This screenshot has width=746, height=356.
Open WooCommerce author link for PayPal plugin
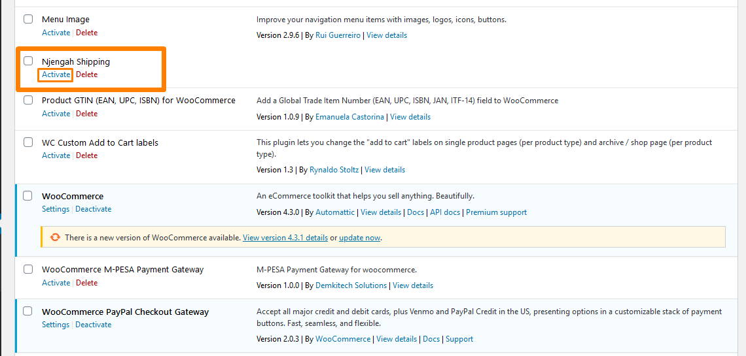(x=343, y=339)
